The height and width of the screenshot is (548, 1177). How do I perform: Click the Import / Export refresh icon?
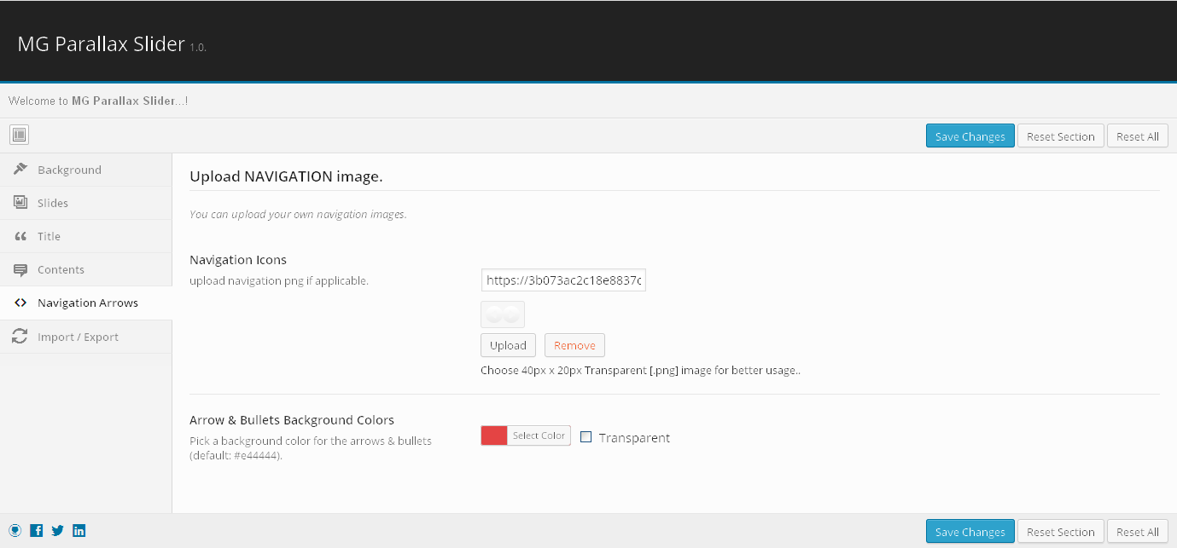click(20, 337)
